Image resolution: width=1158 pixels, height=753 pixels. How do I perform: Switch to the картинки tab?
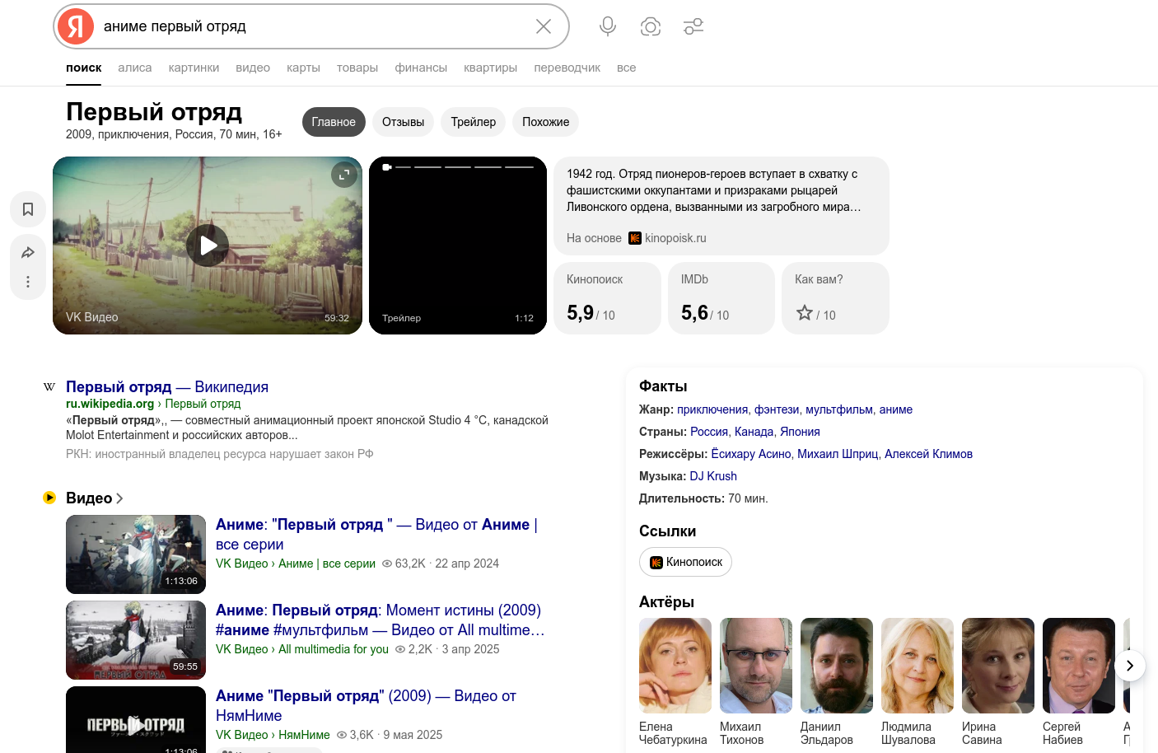194,68
